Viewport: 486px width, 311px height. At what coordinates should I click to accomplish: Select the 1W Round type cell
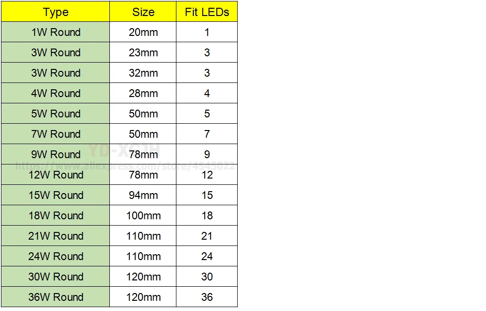[x=55, y=33]
